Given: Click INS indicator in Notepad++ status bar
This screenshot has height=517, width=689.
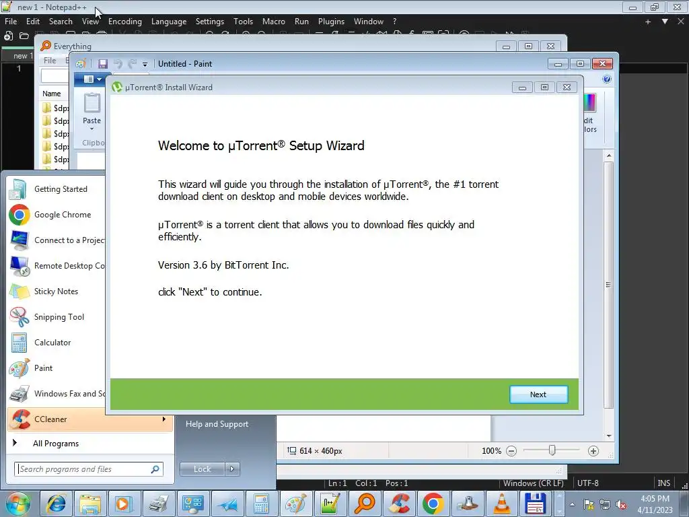Looking at the screenshot, I should (x=663, y=483).
